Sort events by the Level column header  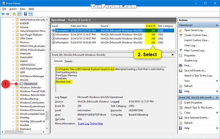pyautogui.click(x=60, y=26)
